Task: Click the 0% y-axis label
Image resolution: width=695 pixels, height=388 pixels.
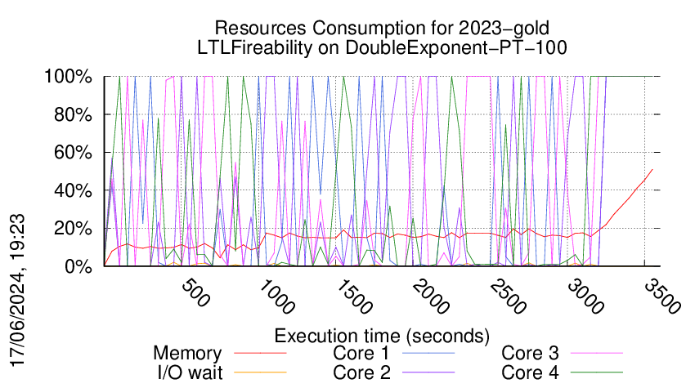Action: pyautogui.click(x=78, y=266)
